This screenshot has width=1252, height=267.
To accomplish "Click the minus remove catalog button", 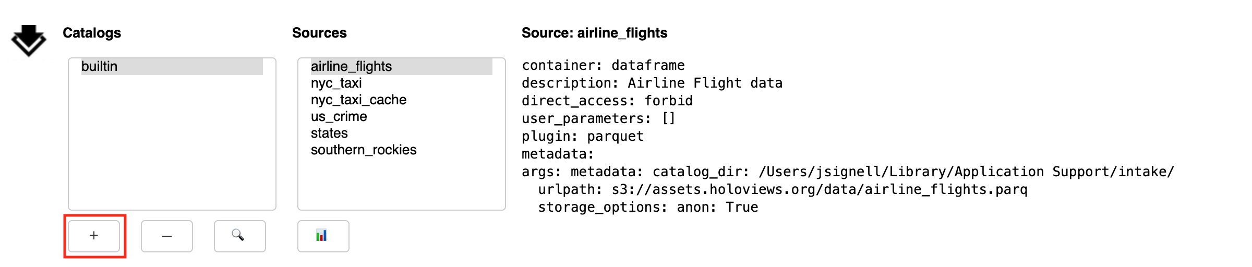I will [x=167, y=236].
